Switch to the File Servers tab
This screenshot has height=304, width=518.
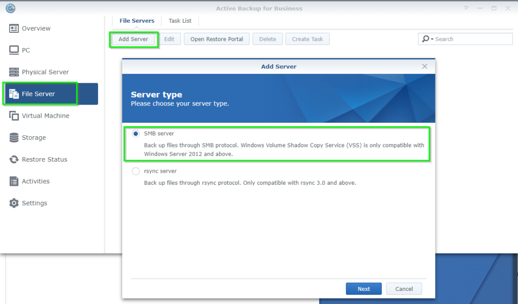[x=137, y=21]
